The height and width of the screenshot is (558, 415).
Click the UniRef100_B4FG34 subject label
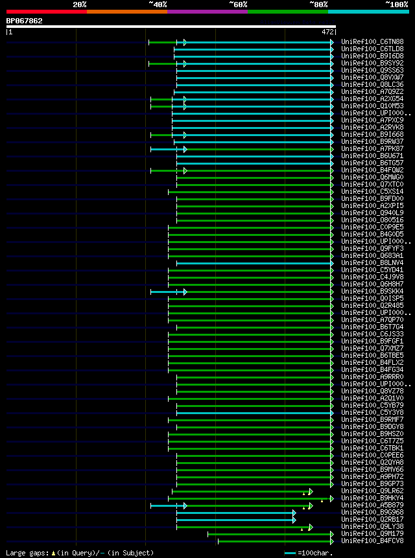pyautogui.click(x=372, y=369)
